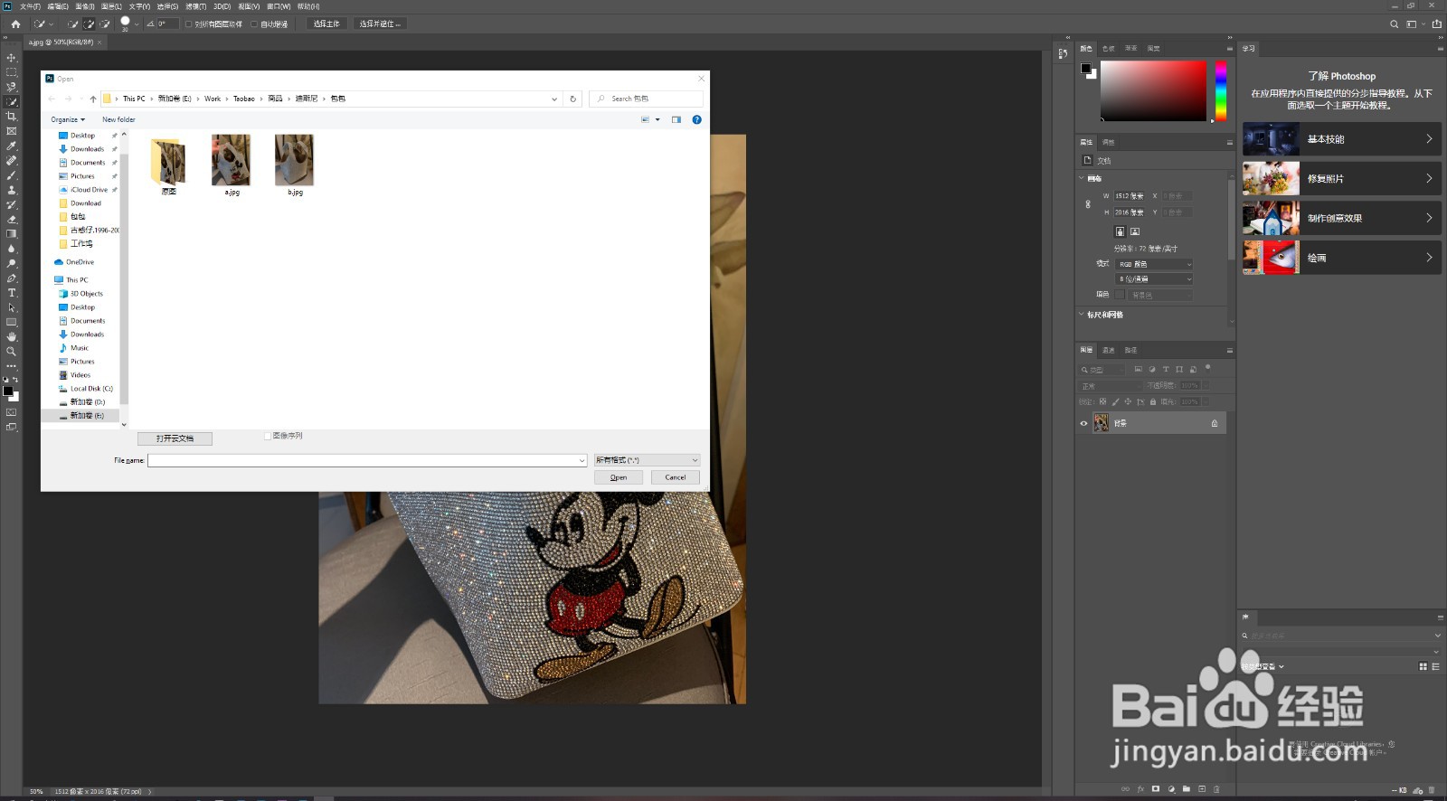Click the Open button in dialog
This screenshot has height=801, width=1447.
click(619, 477)
